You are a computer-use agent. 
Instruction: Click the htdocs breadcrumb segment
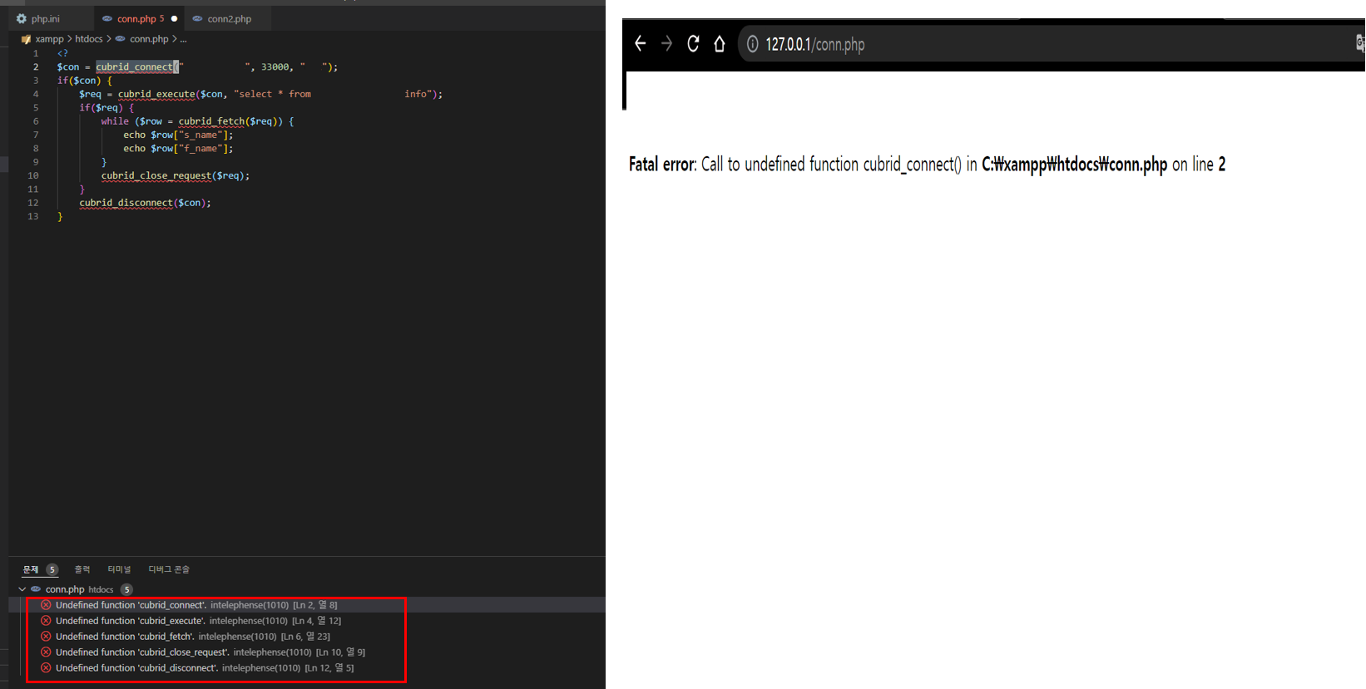89,39
